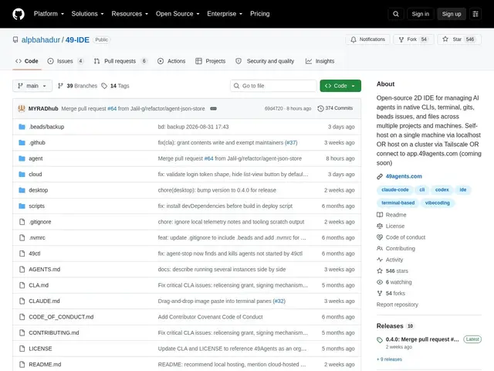Click the .gitignore file icon

click(22, 222)
